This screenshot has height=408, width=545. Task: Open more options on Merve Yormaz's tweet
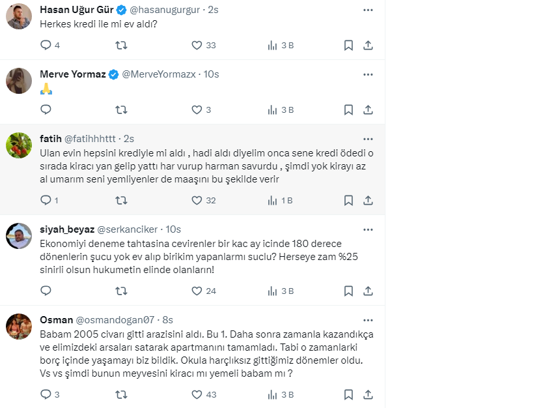click(368, 74)
